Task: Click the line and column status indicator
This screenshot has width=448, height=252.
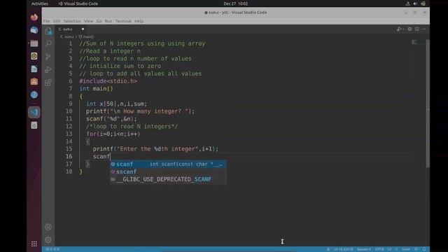Action: [344, 249]
